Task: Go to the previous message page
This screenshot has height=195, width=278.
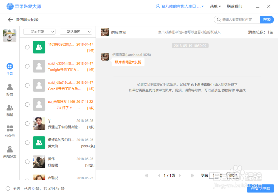Action: point(159,176)
